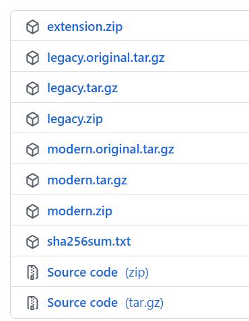The height and width of the screenshot is (321, 249).
Task: Click the package icon next to sha256sum.txt
Action: click(33, 242)
